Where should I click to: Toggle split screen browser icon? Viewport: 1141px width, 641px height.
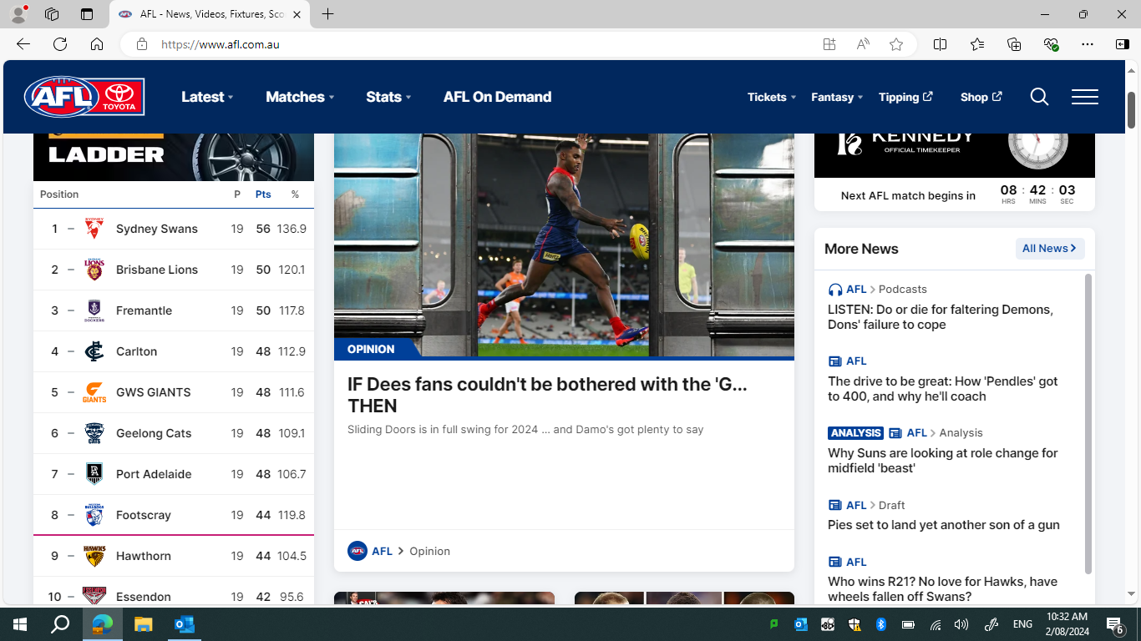tap(940, 44)
